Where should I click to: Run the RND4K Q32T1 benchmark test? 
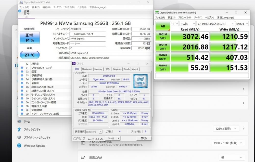click(x=163, y=57)
